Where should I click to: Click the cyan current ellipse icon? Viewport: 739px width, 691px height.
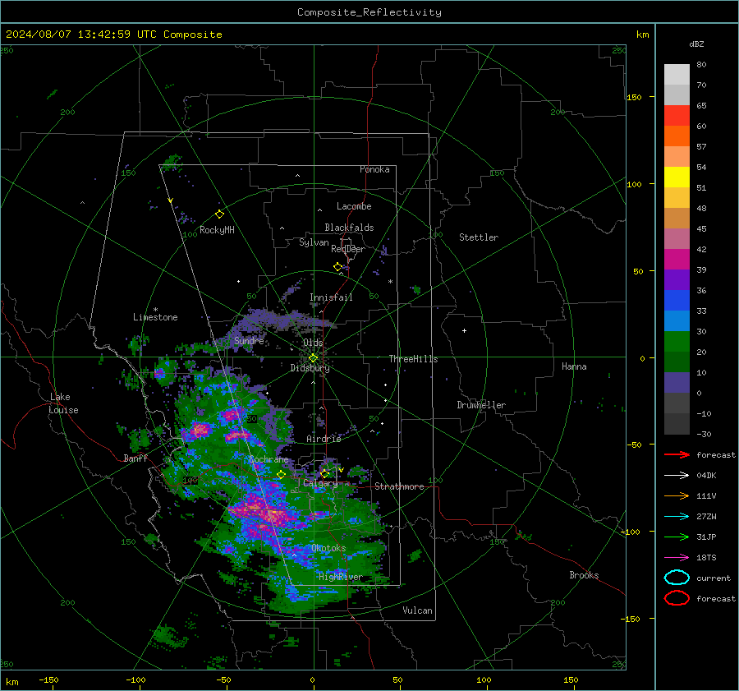click(677, 578)
